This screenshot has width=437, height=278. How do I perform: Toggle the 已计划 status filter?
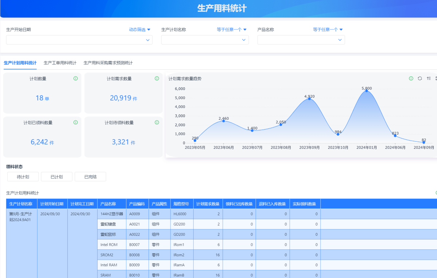(56, 177)
